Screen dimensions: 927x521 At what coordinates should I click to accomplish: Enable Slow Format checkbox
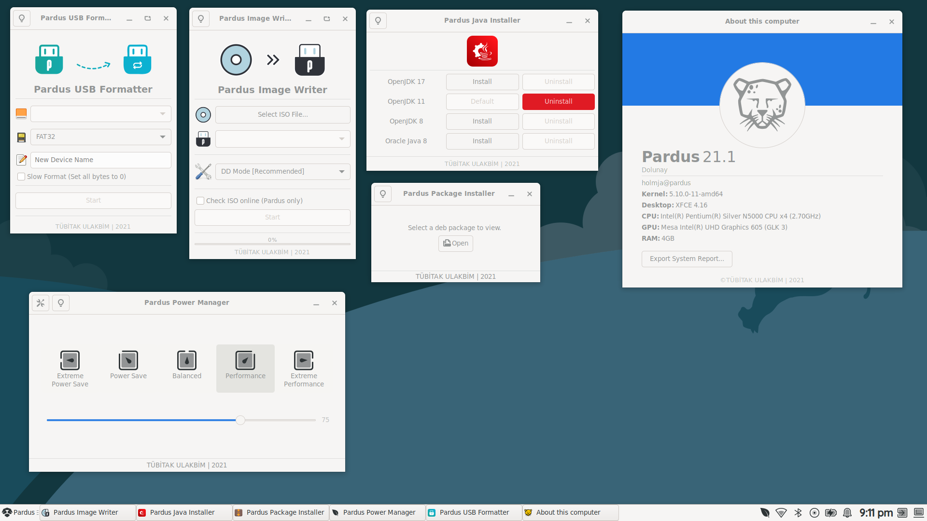coord(21,177)
